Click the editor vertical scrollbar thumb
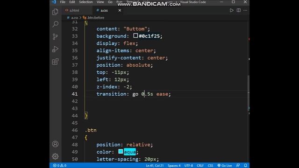Screen dimensions: 299x168 tap(248, 93)
